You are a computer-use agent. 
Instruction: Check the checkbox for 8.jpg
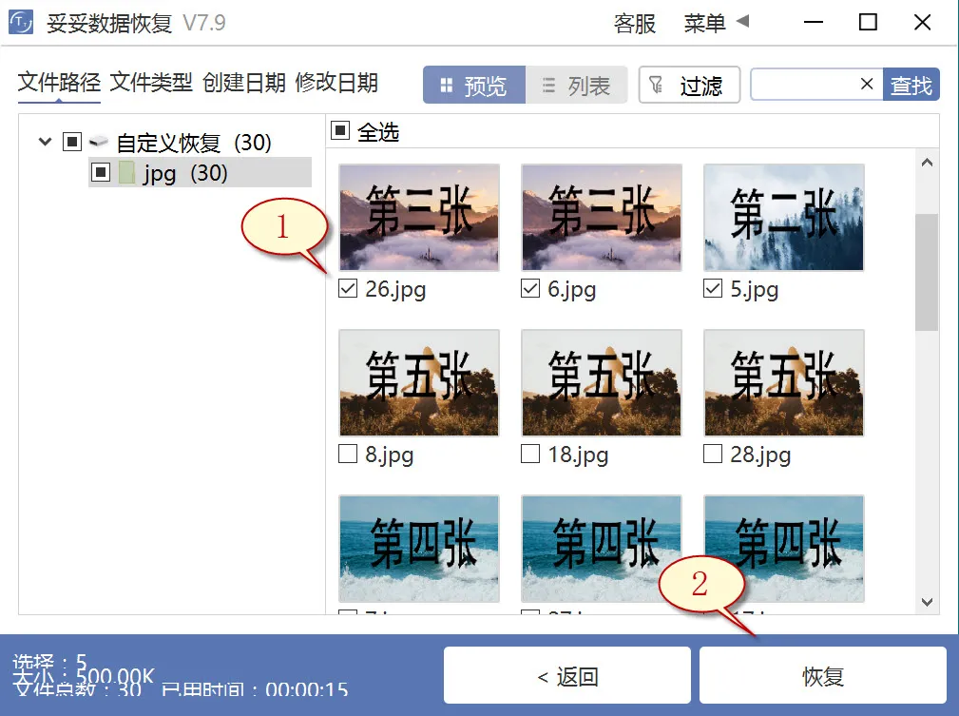(x=347, y=454)
